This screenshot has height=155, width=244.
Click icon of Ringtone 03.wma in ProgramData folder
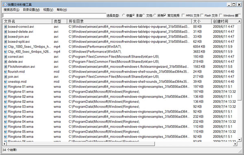(x=6, y=106)
